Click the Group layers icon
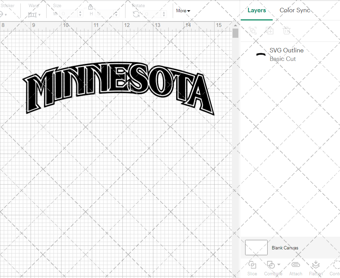The height and width of the screenshot is (278, 340). [x=253, y=31]
